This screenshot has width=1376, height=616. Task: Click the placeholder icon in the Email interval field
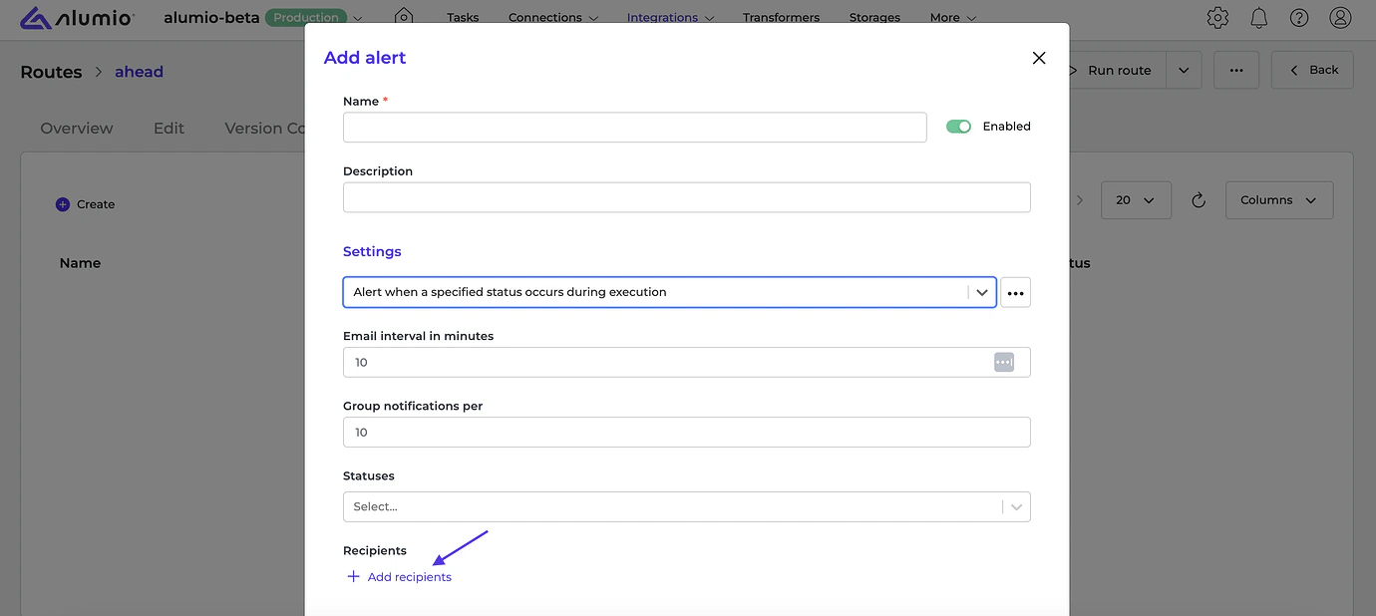click(1004, 362)
